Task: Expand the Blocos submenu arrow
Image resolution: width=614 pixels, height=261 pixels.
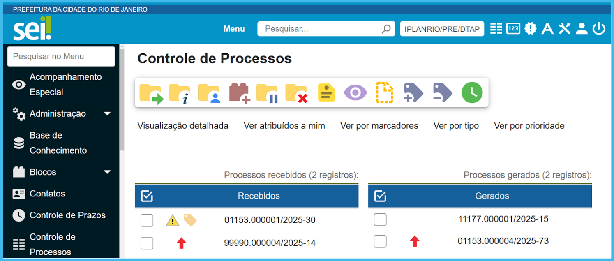Action: 107,172
